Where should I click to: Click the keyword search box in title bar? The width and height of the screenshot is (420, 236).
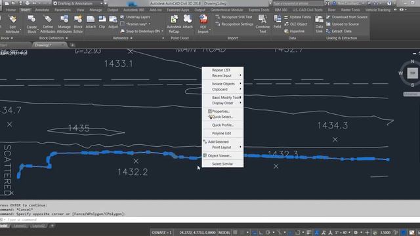[298, 3]
